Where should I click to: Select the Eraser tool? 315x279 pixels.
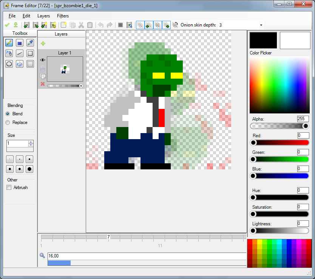[x=20, y=43]
